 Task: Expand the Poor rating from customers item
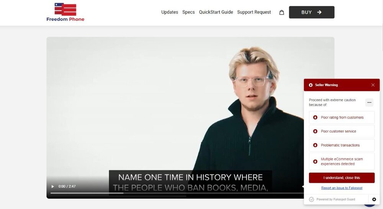pos(342,118)
